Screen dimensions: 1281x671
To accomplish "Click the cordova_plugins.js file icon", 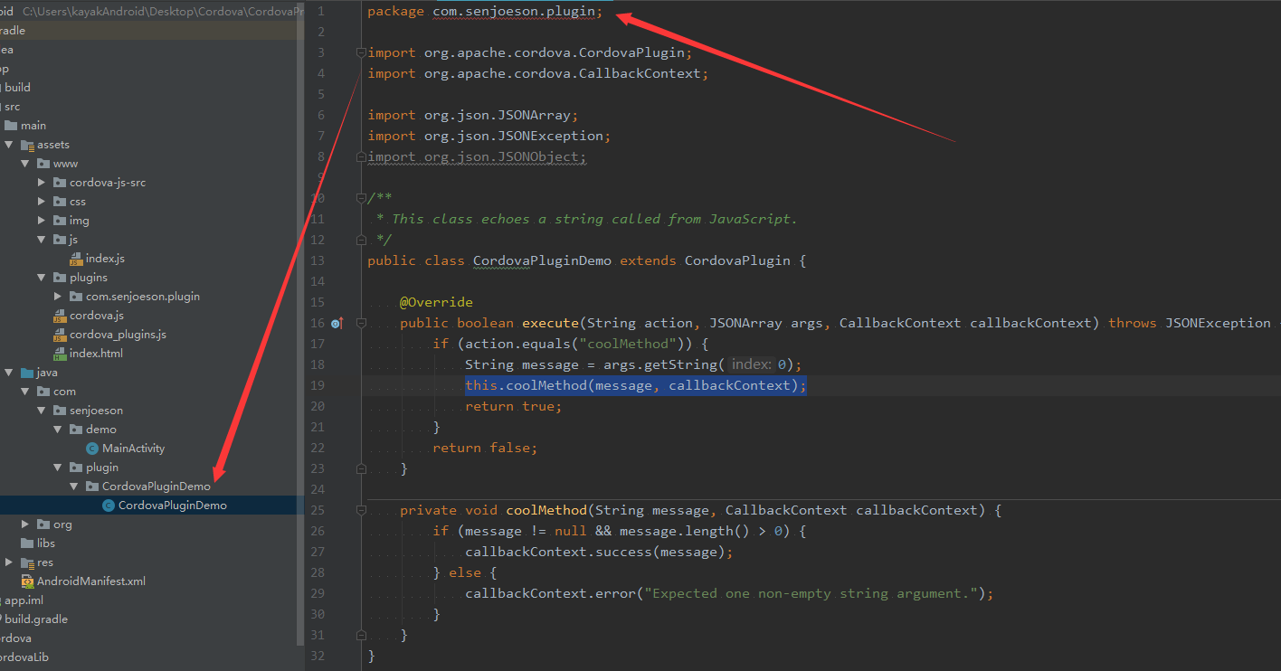I will [x=60, y=335].
